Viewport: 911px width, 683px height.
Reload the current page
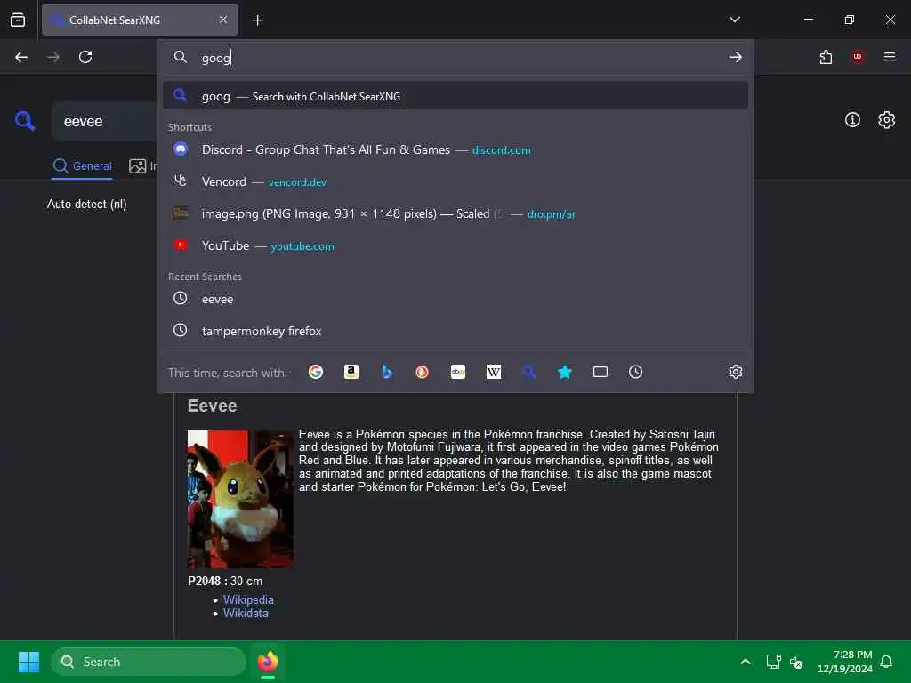coord(85,57)
